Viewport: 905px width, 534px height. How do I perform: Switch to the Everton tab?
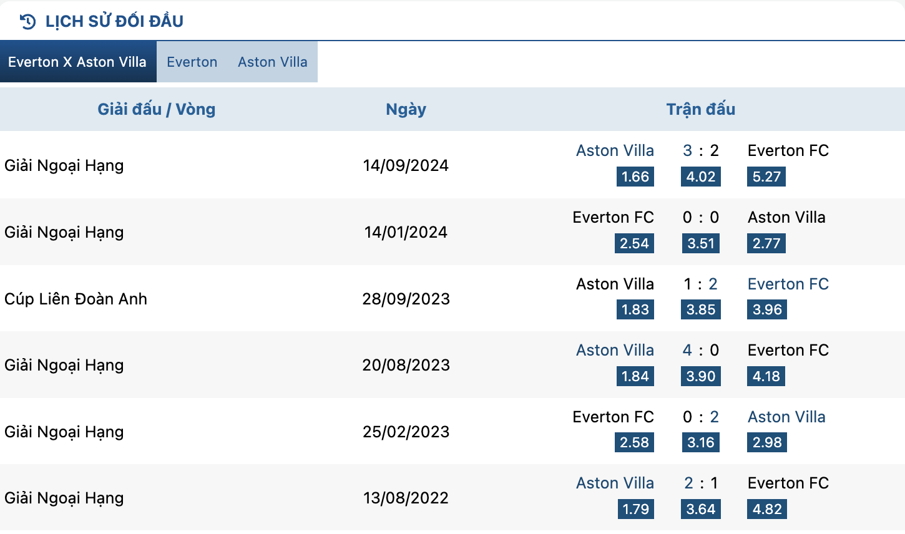pyautogui.click(x=192, y=62)
